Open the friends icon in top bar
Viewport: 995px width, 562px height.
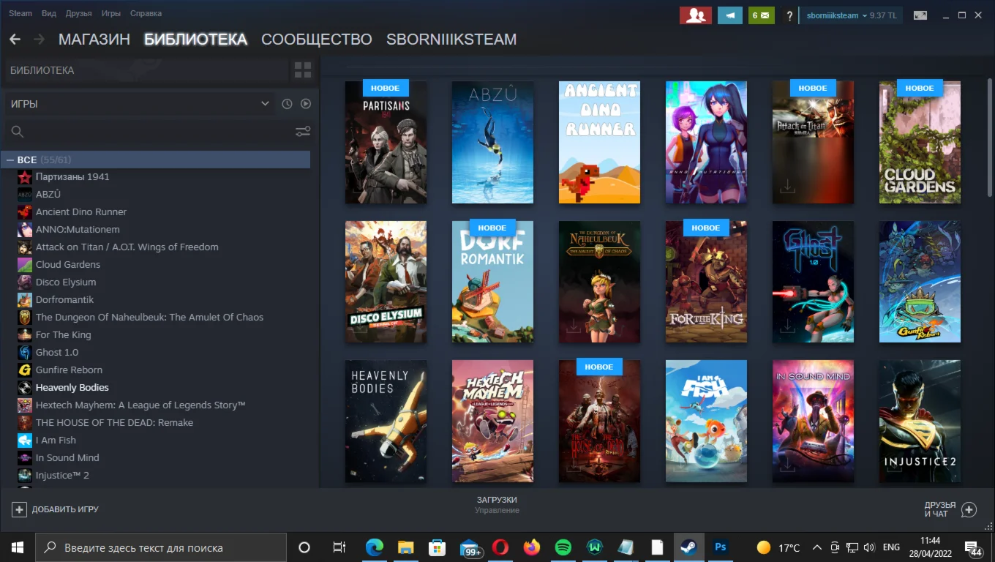click(695, 15)
